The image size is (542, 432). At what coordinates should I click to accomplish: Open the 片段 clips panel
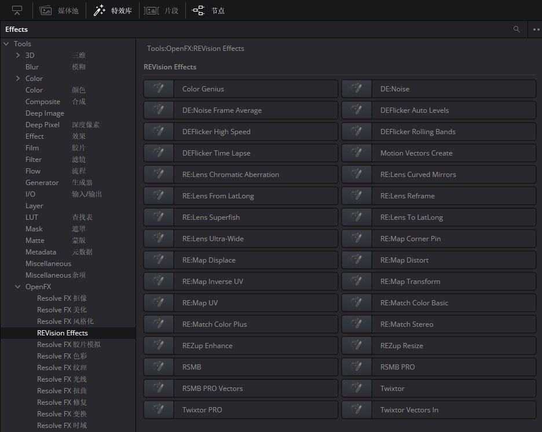tap(161, 11)
